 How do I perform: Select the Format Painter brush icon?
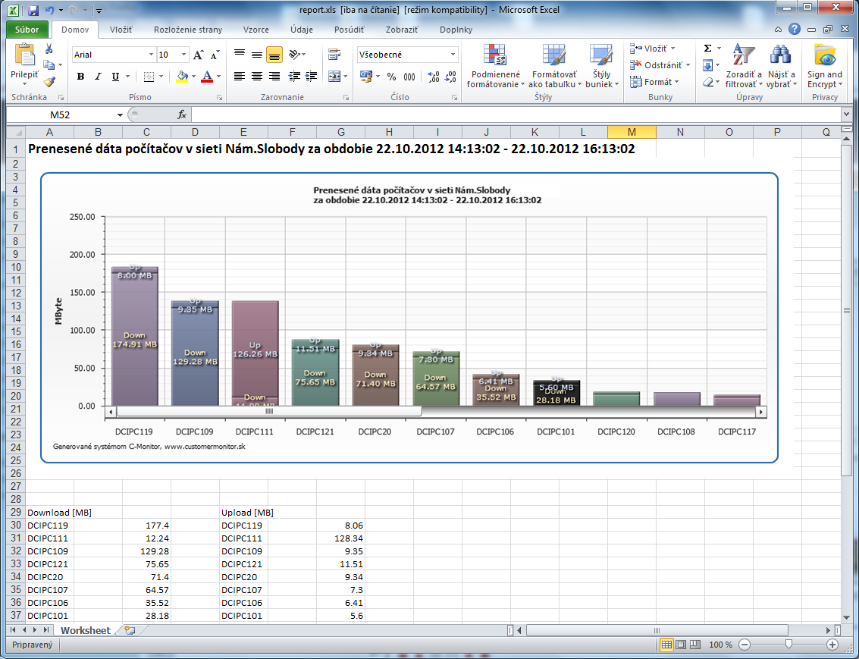pyautogui.click(x=50, y=82)
